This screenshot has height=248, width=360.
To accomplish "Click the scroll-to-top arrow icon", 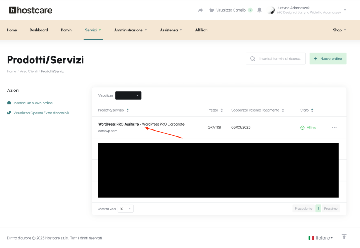I will [344, 237].
